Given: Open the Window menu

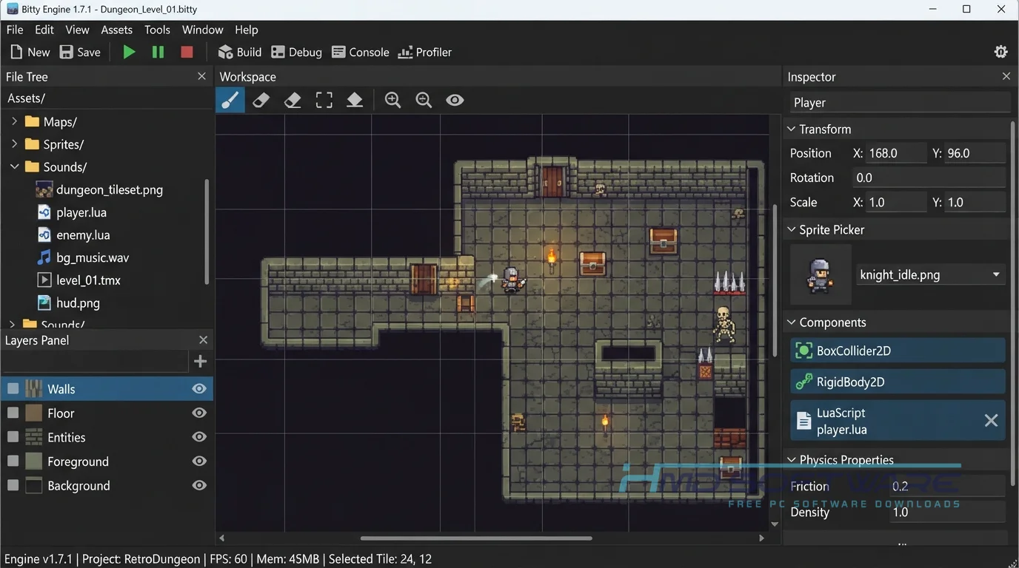Looking at the screenshot, I should 202,30.
